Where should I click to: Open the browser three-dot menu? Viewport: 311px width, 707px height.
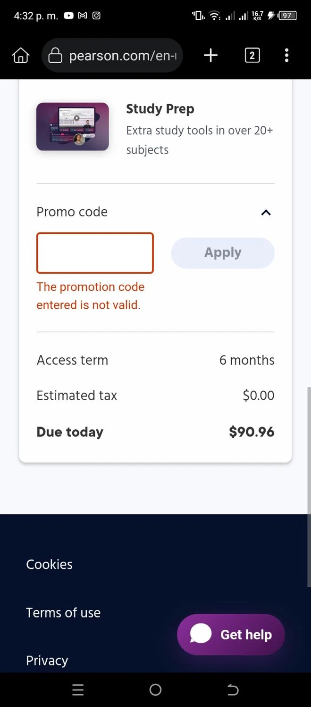click(x=286, y=56)
